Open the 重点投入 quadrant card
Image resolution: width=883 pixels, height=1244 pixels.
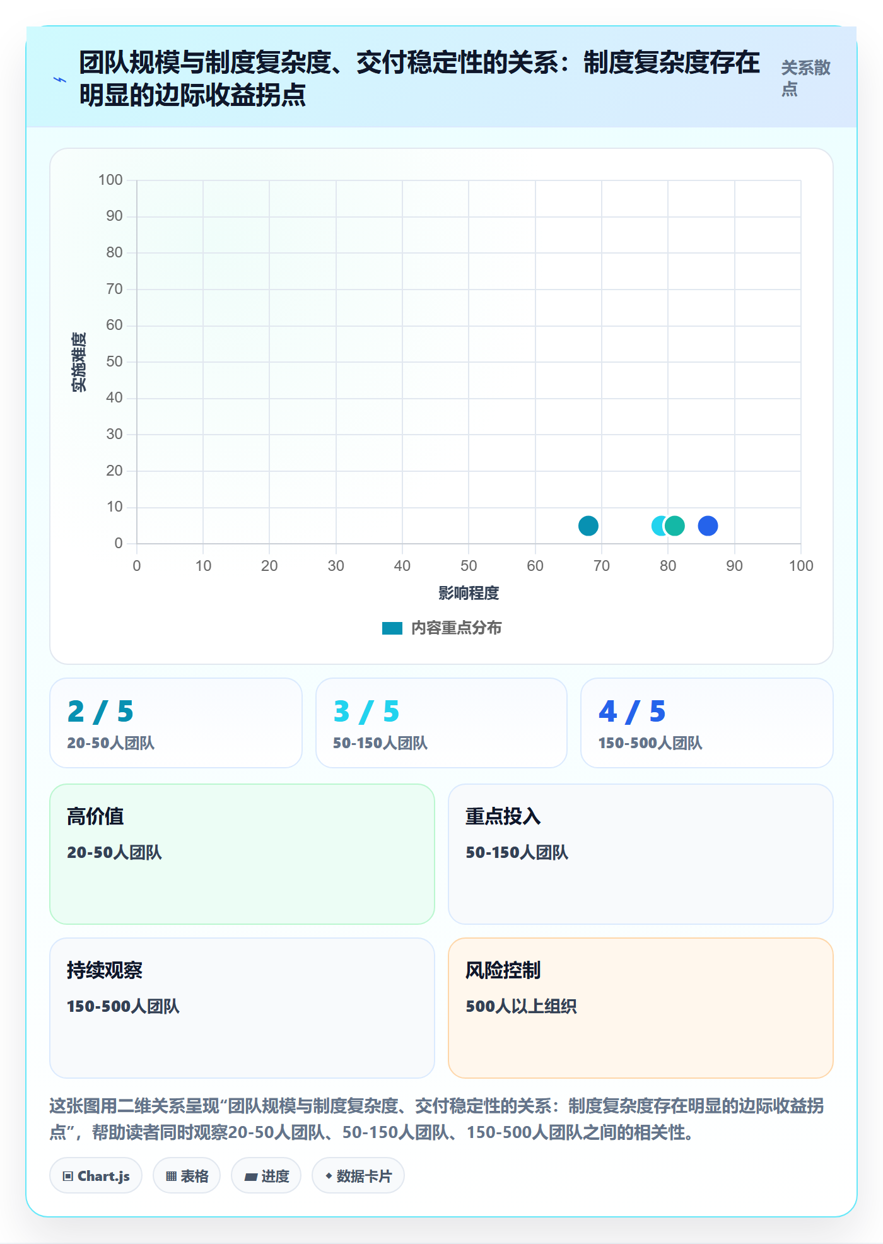(641, 854)
